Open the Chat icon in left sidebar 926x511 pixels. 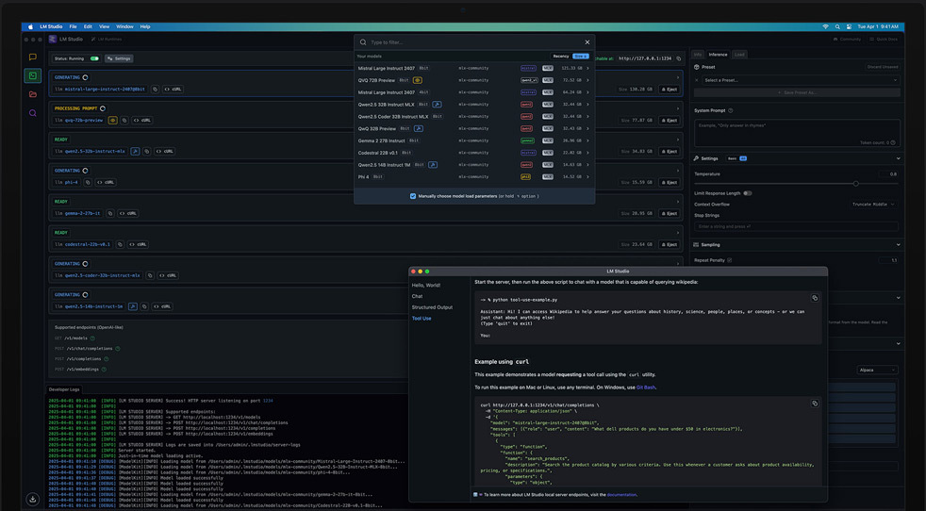(33, 58)
